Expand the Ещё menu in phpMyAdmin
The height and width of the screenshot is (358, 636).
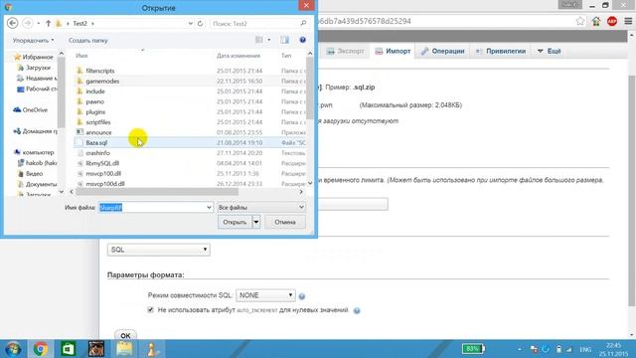pos(549,51)
